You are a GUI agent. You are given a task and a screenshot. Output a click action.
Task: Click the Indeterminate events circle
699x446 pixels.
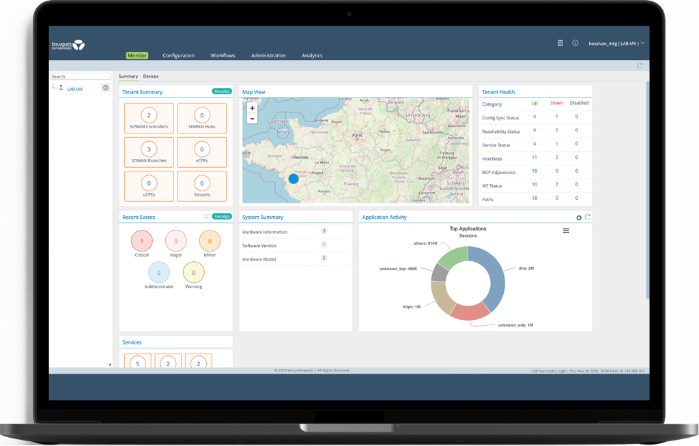pos(158,273)
